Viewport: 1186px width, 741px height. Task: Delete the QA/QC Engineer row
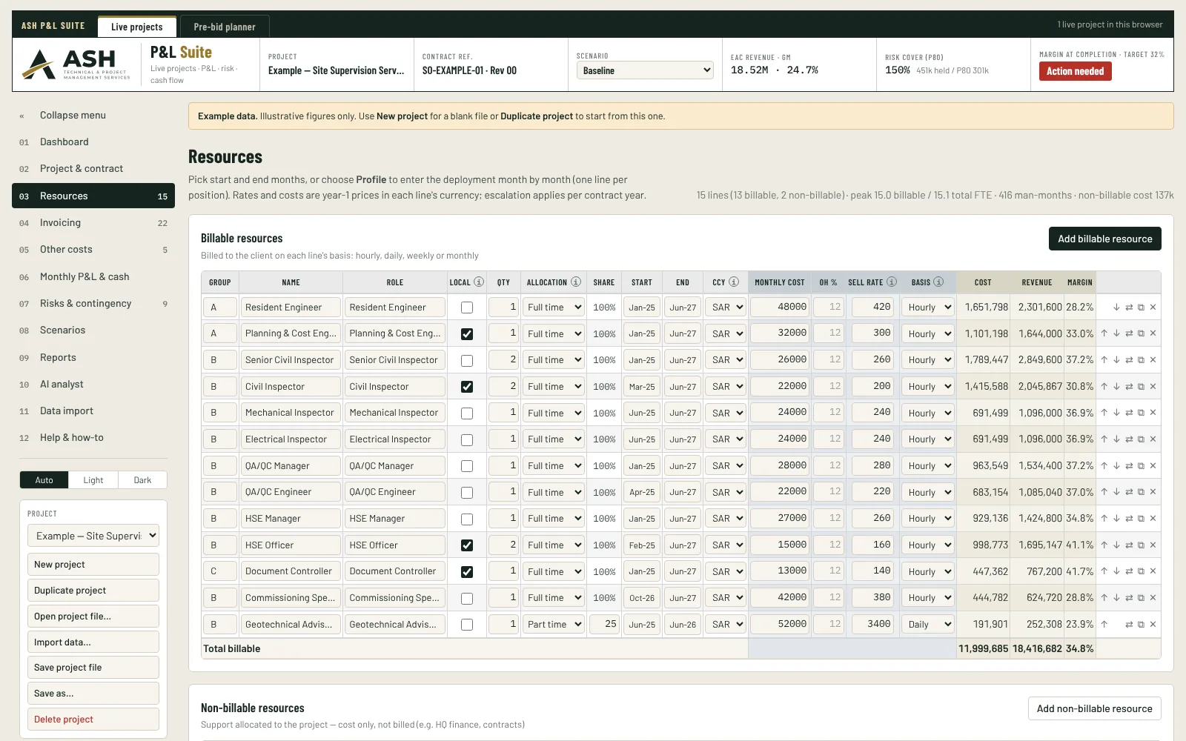pyautogui.click(x=1153, y=492)
